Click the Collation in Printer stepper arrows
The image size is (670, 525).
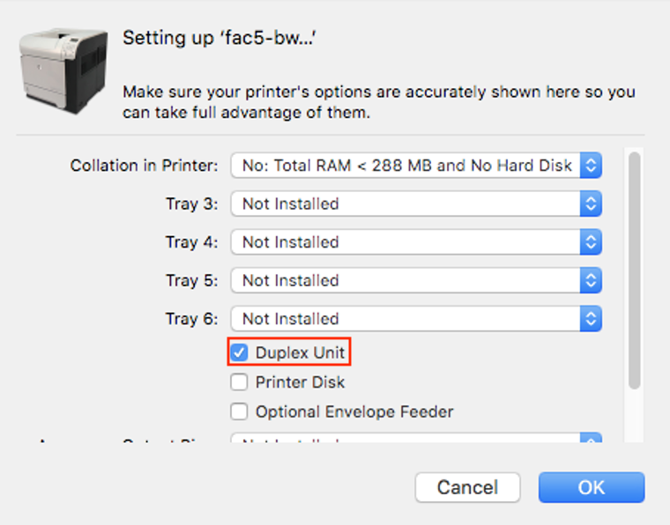pos(591,166)
